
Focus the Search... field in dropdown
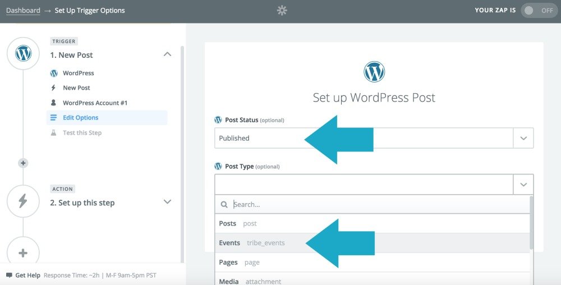point(372,205)
